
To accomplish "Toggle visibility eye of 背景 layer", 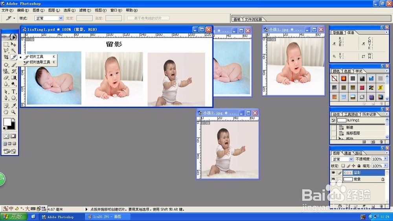I will pyautogui.click(x=333, y=179).
